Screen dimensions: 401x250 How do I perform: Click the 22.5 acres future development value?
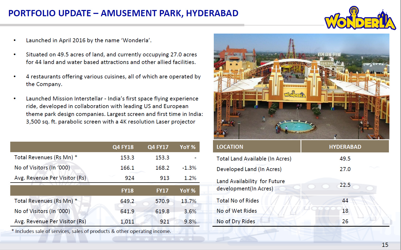(345, 185)
